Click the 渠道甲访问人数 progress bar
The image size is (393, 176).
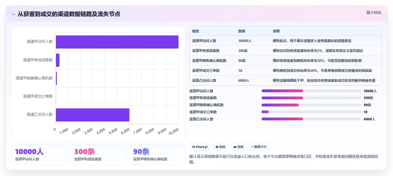point(311,91)
